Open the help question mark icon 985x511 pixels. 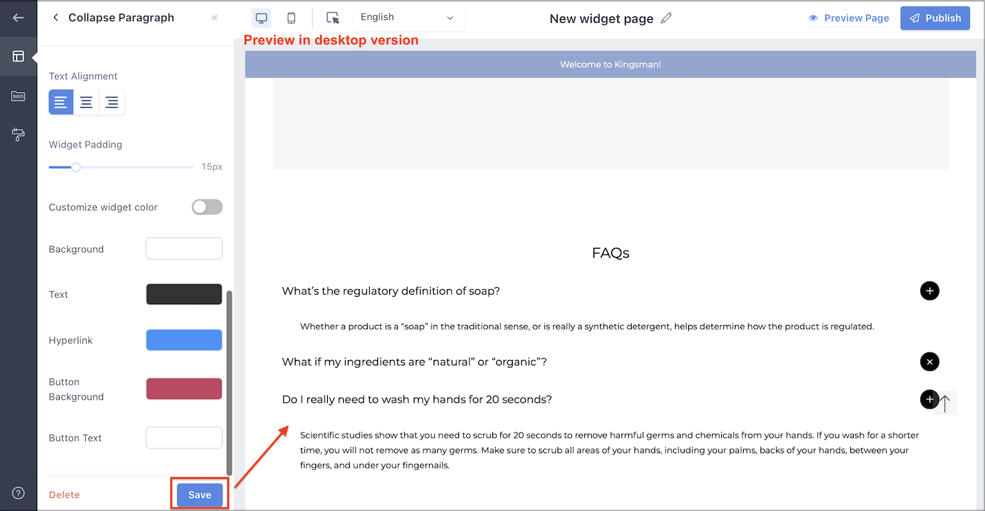18,492
